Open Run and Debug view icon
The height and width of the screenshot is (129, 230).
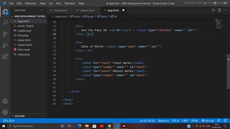coord(5,45)
